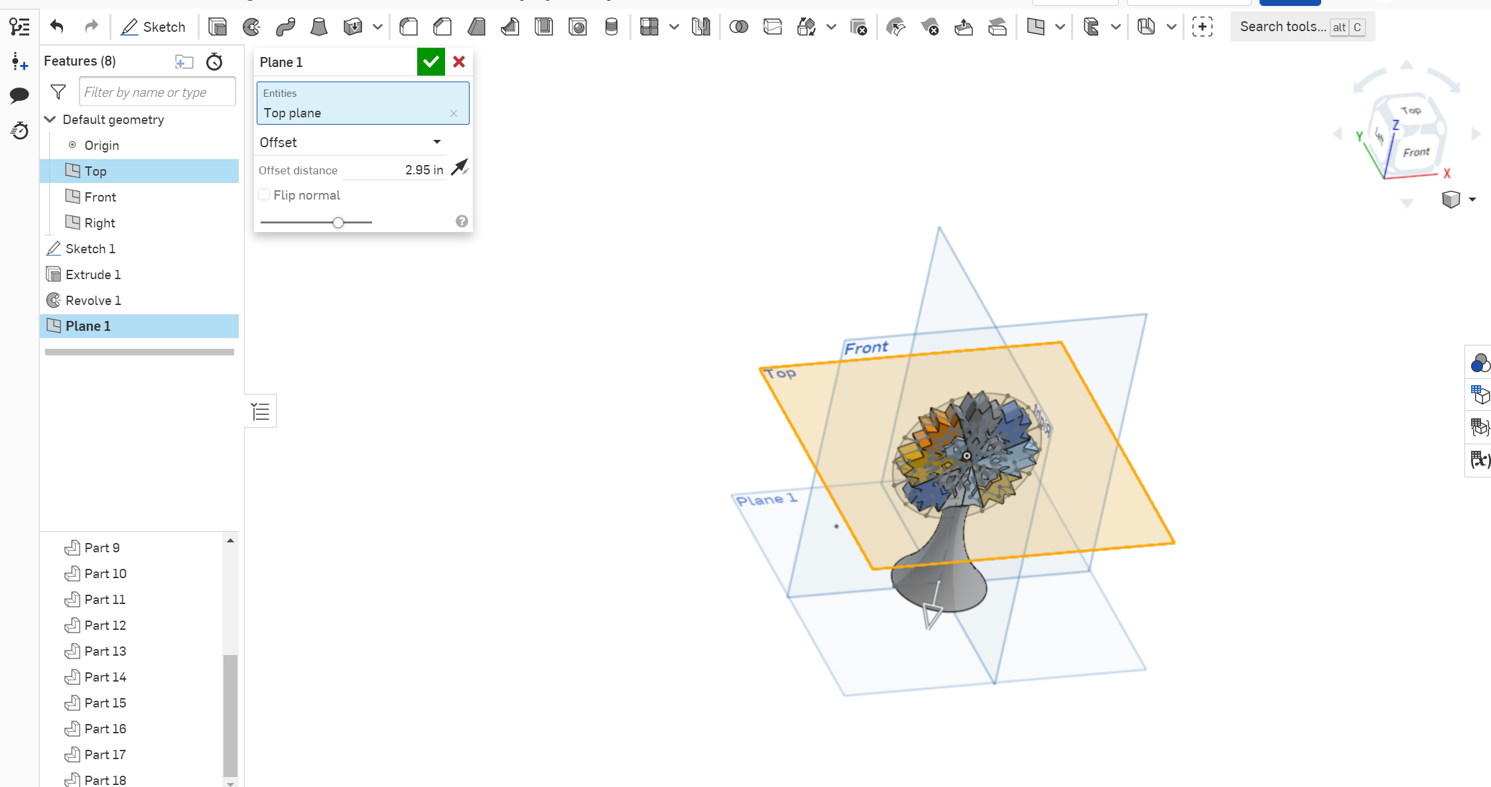Viewport: 1491px width, 787px height.
Task: Select the Revolve tool
Action: click(251, 27)
